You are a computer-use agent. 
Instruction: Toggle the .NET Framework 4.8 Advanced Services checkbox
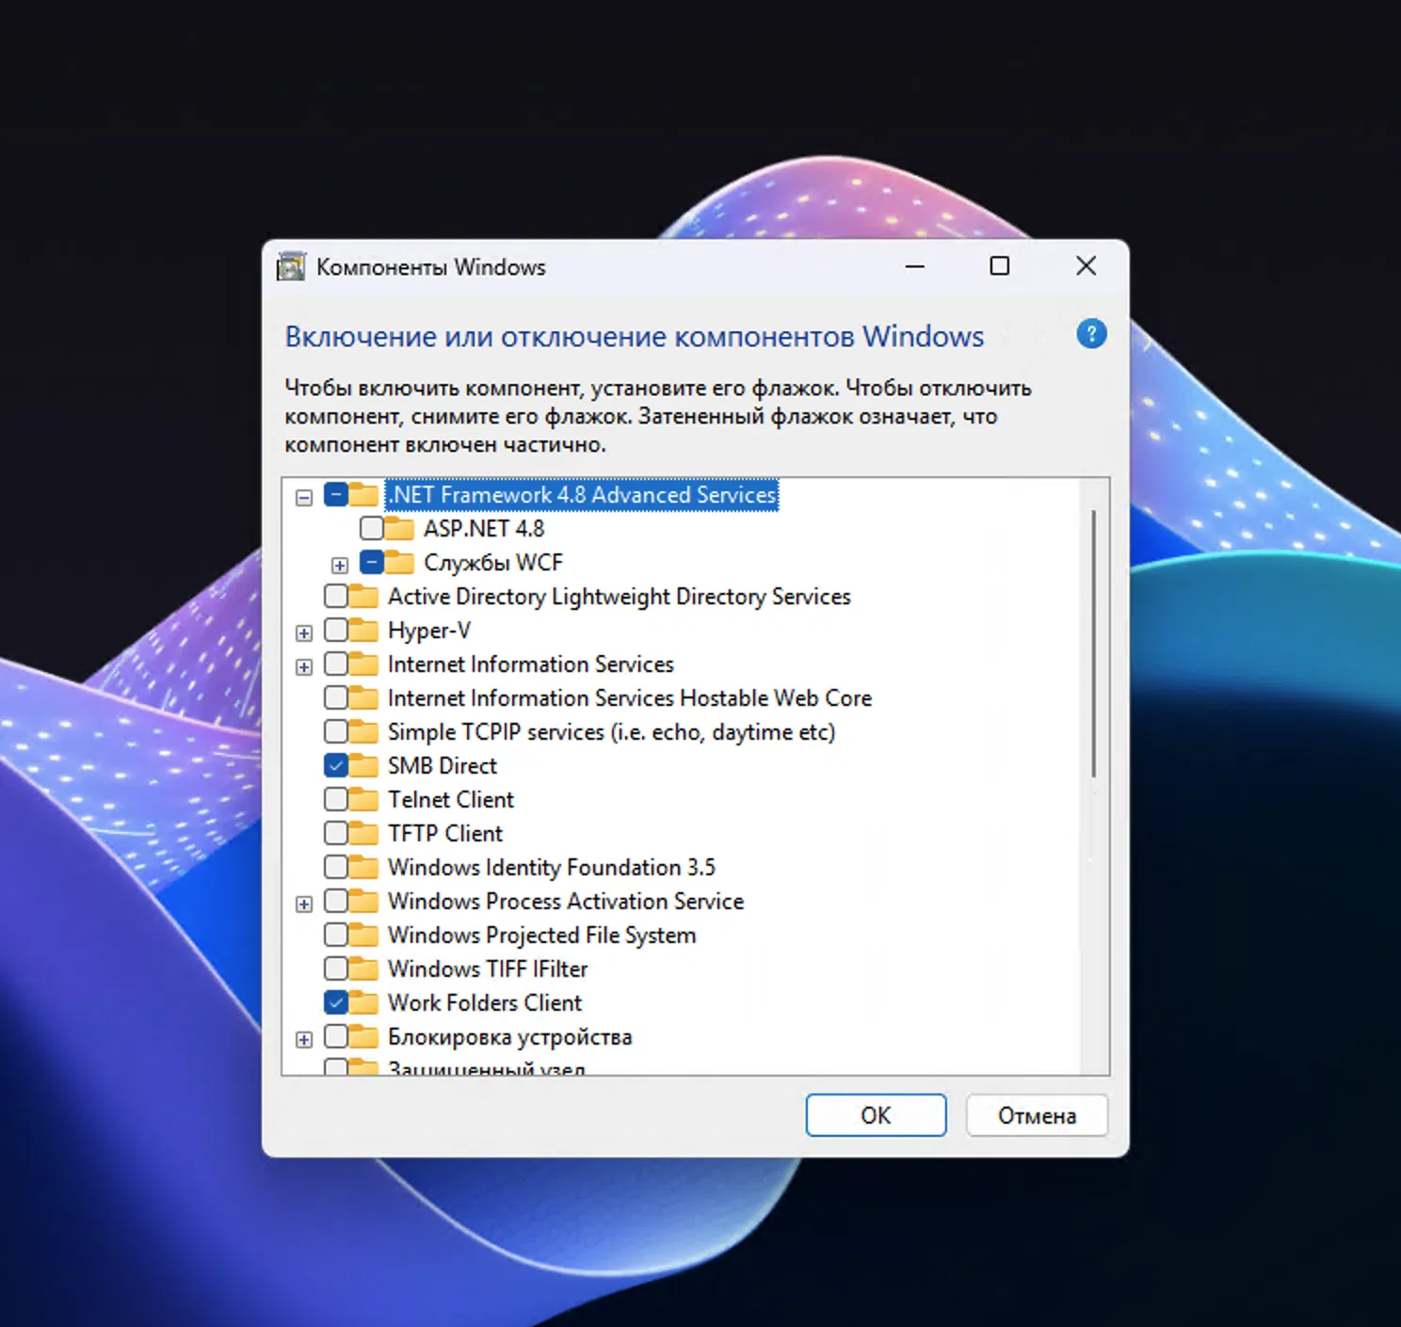click(x=336, y=494)
